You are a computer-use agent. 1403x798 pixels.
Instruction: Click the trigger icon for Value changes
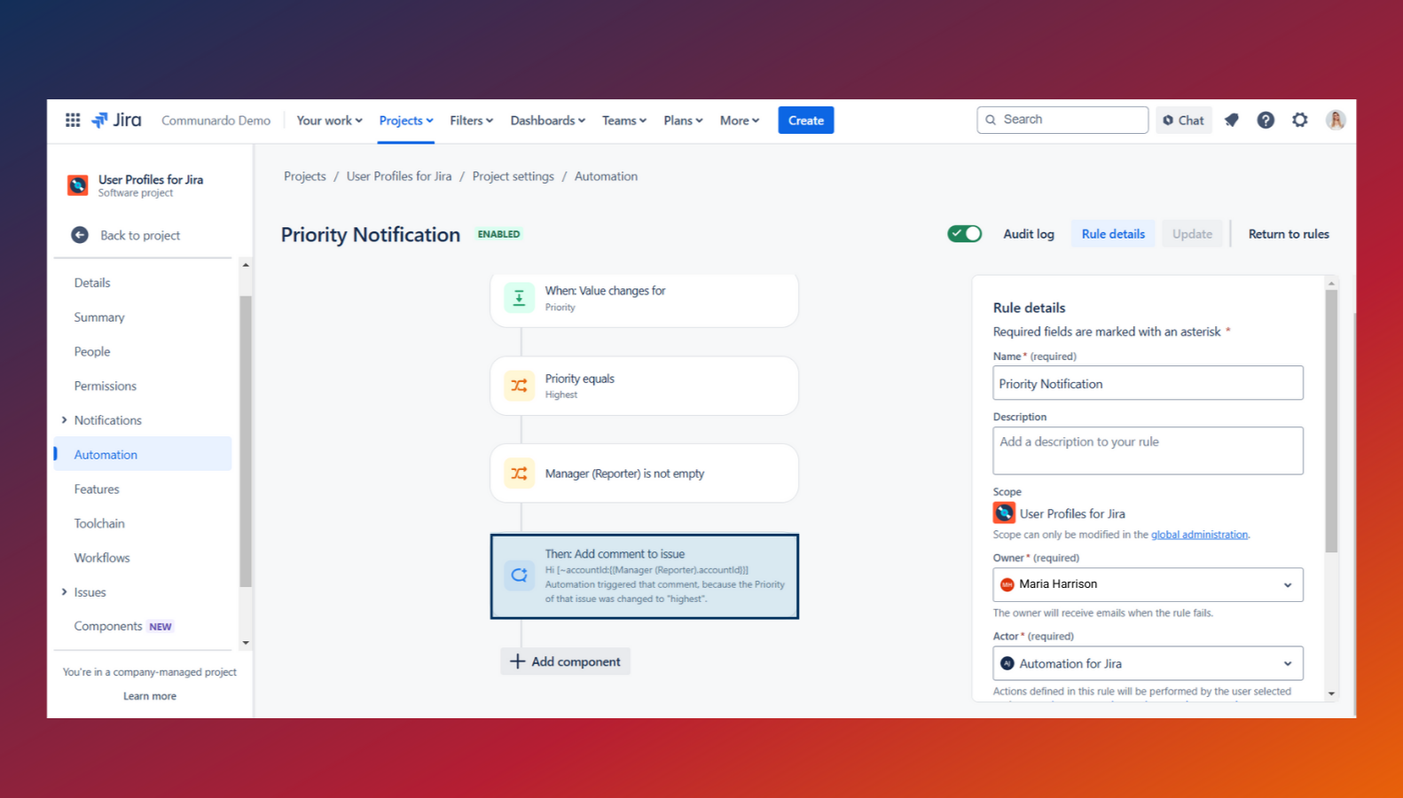520,298
